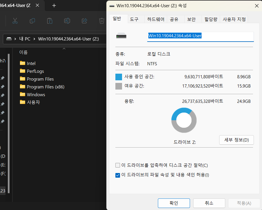Viewport: 262px width, 210px height.
Task: Click the Win10.19044.2364.x64-User (Z:) breadcrumb segment
Action: [x=69, y=39]
